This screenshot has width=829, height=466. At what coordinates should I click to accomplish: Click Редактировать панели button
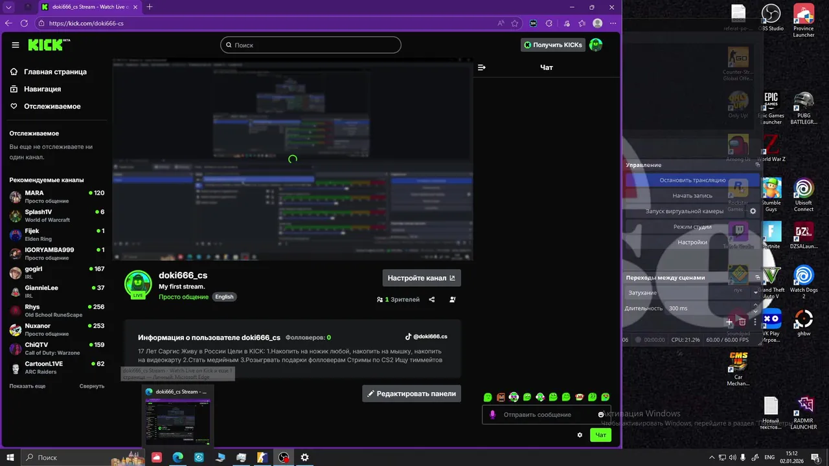pyautogui.click(x=411, y=393)
